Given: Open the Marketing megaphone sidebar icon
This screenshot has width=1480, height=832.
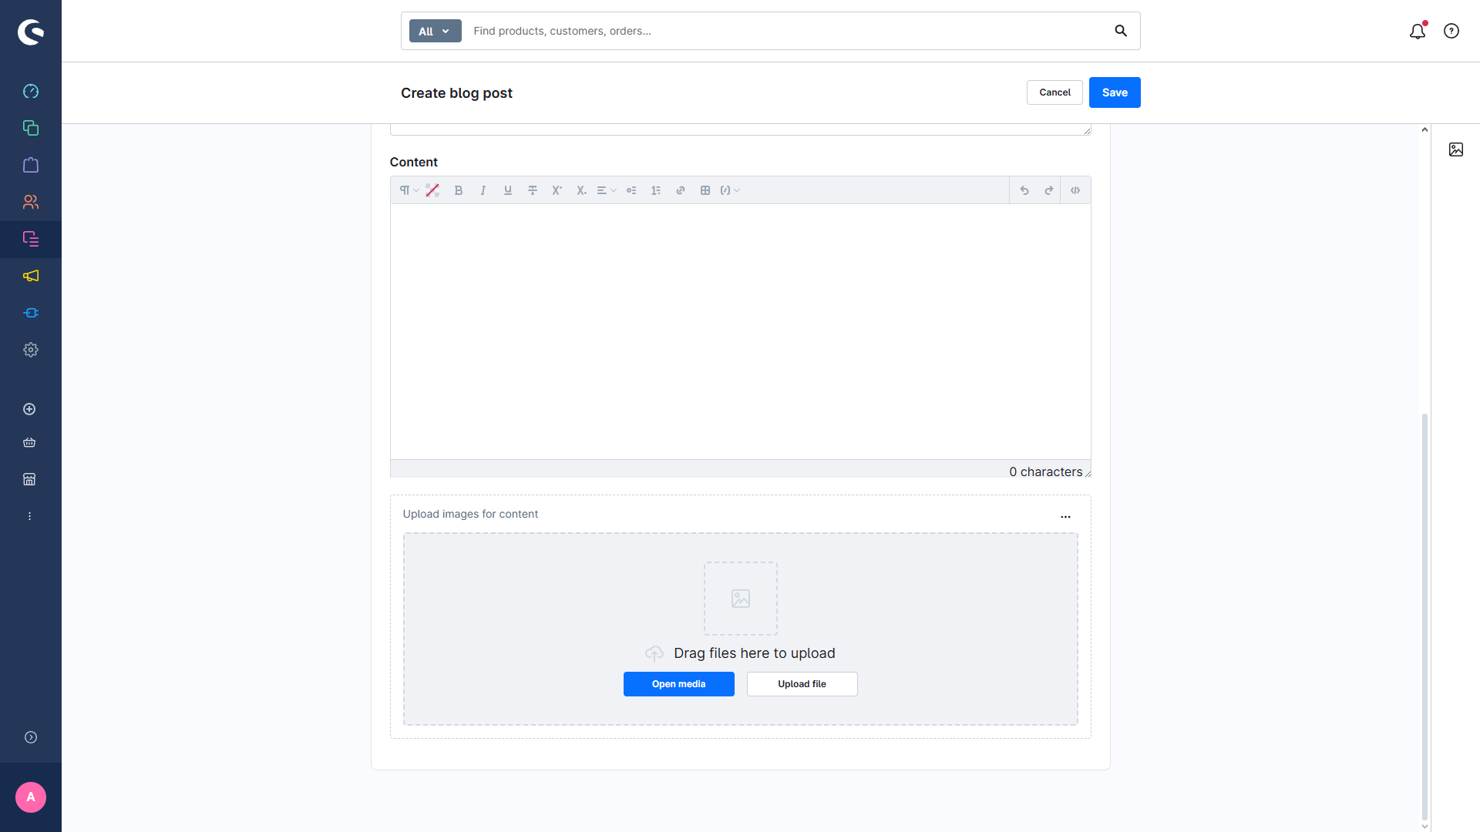Looking at the screenshot, I should [31, 276].
